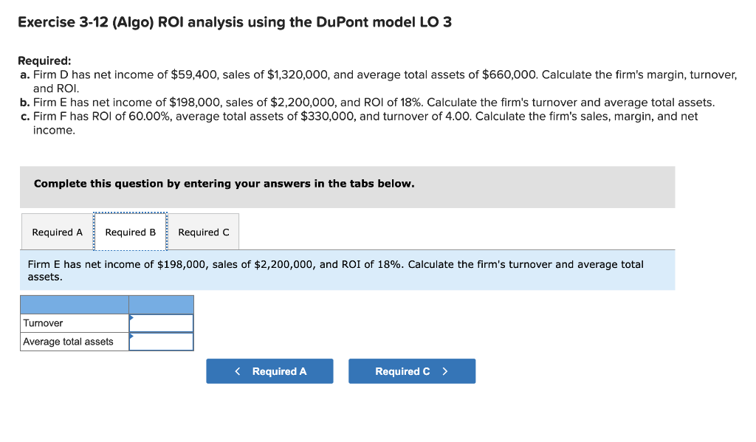Switch to the Required A tab
Image resolution: width=756 pixels, height=442 pixels.
(56, 232)
